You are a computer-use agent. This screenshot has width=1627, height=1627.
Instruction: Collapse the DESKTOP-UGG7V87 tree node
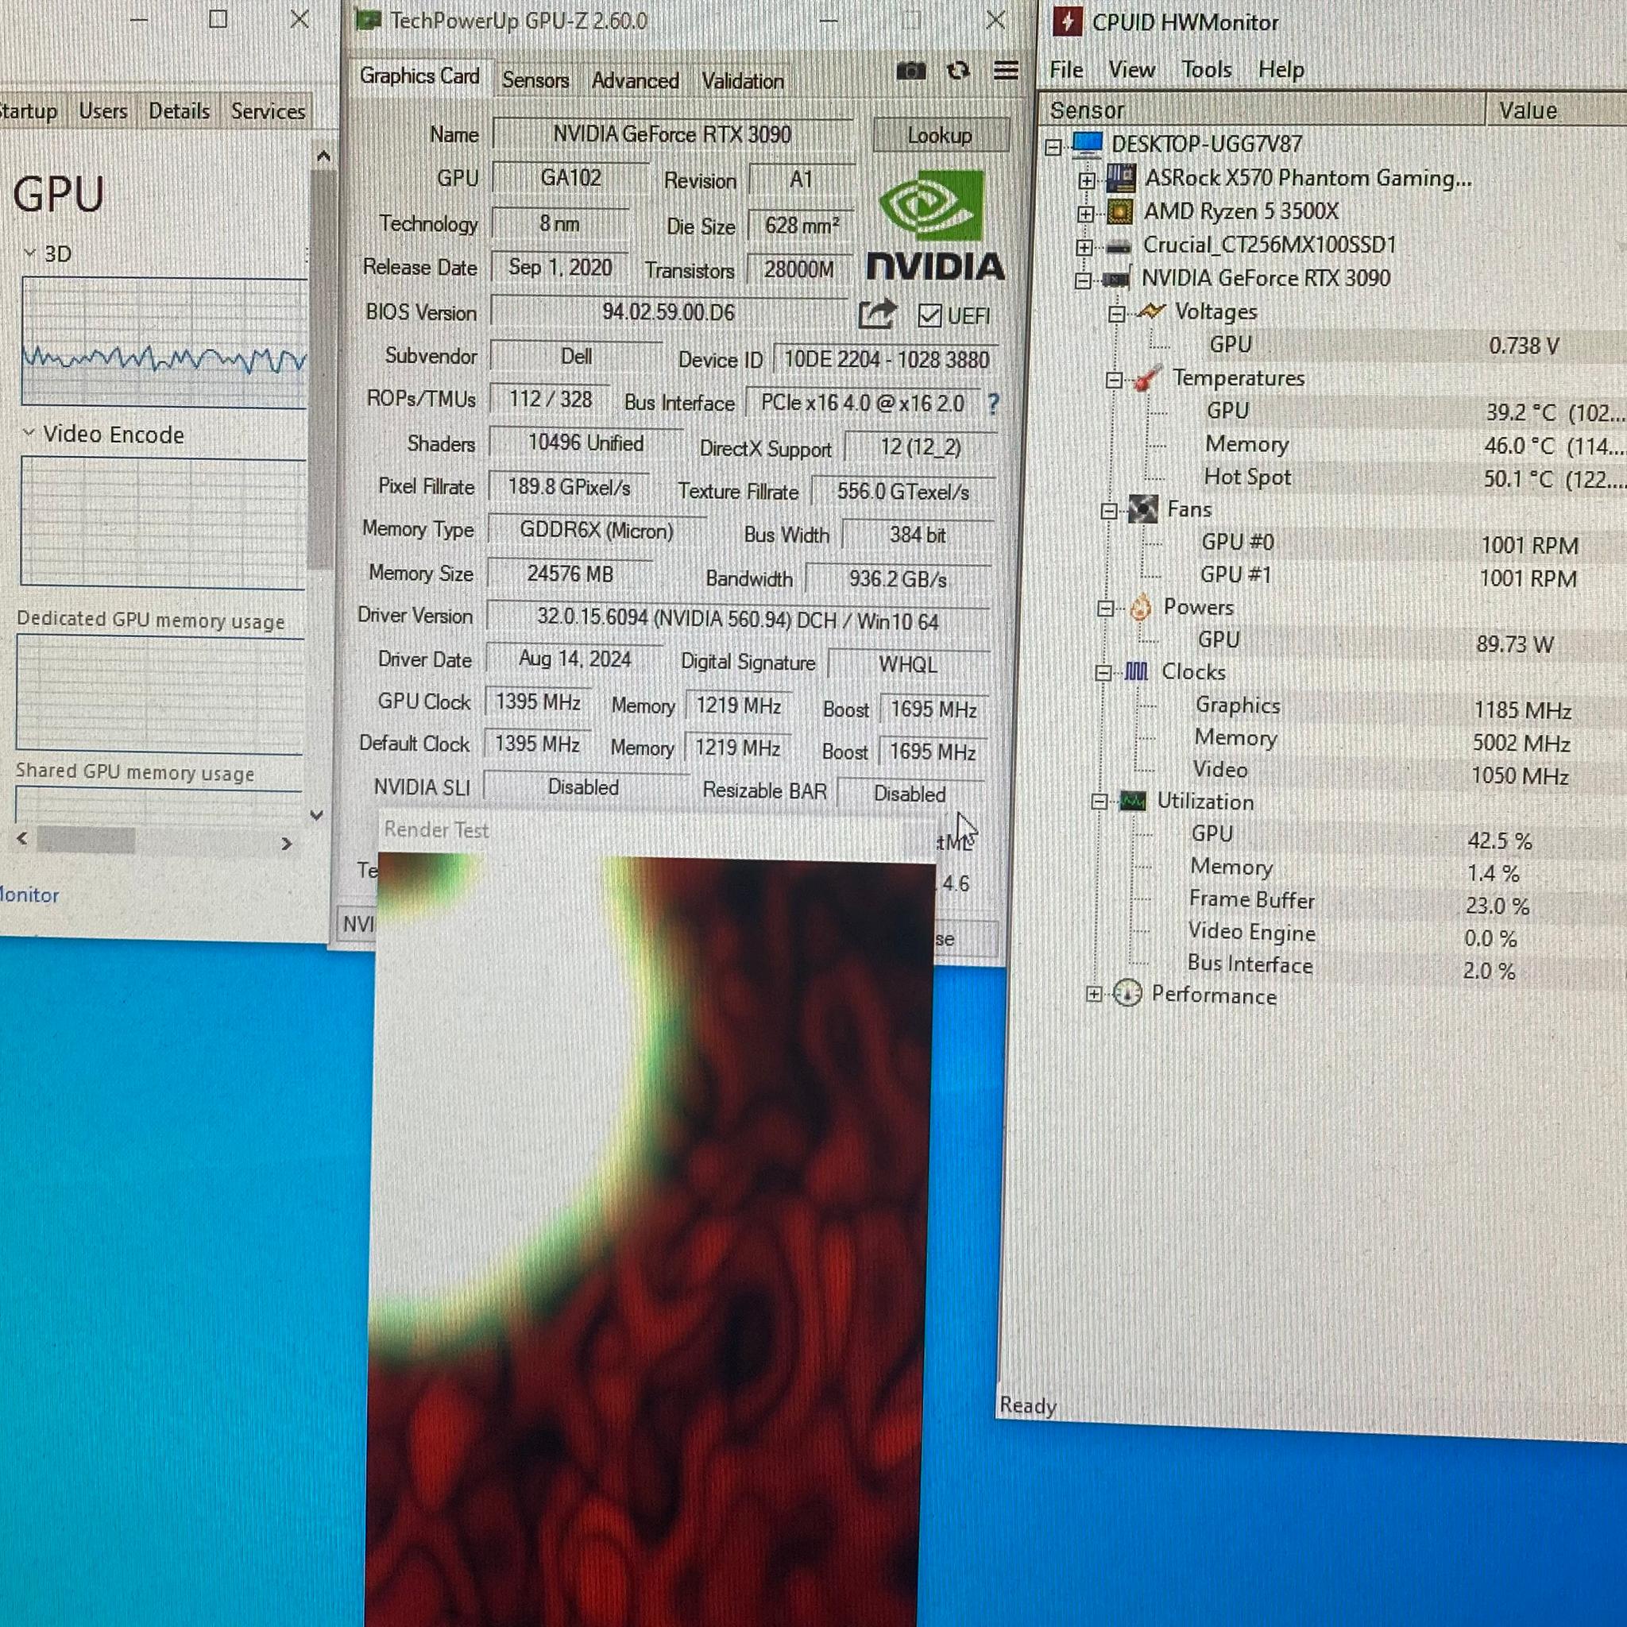(1053, 148)
